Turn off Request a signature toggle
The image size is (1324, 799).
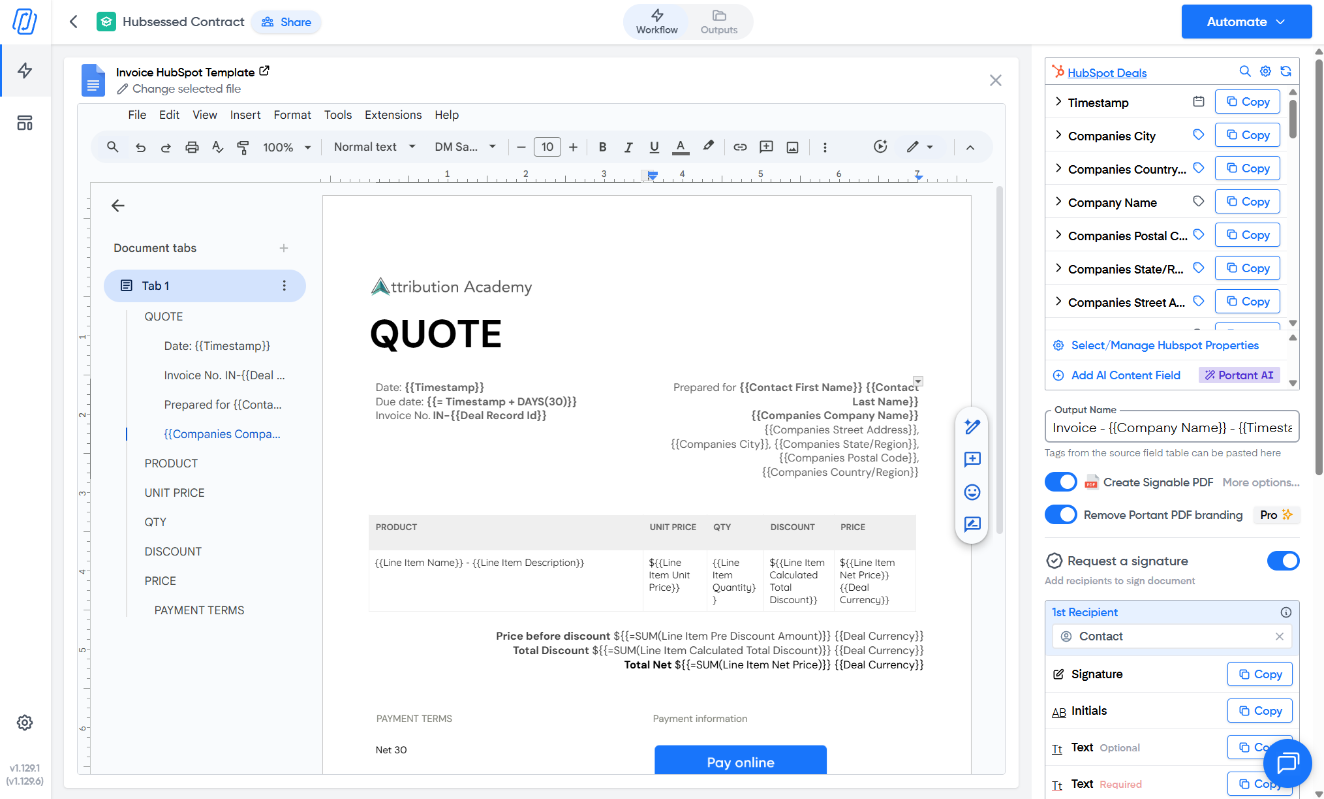pos(1282,561)
